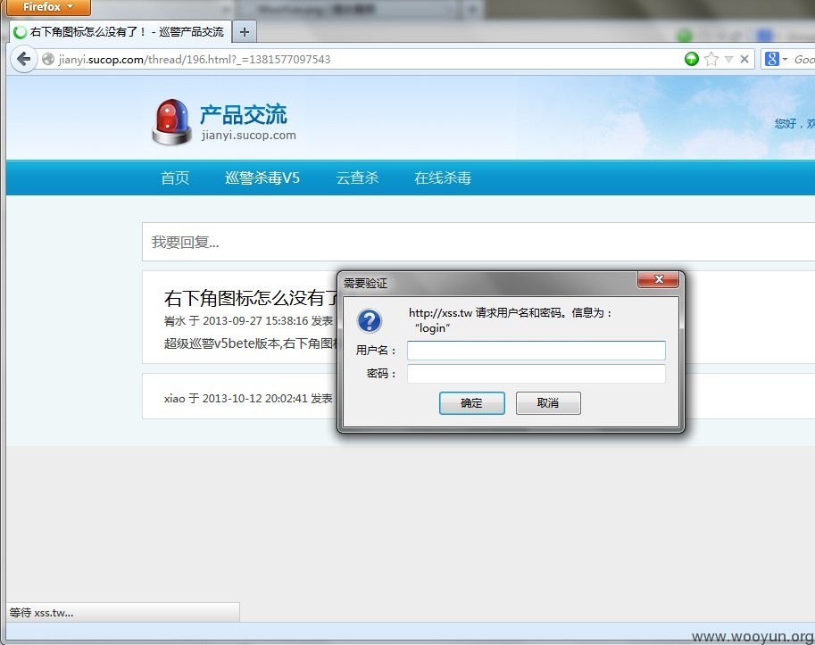This screenshot has height=645, width=815.
Task: Click the address bar URL field
Action: [364, 59]
